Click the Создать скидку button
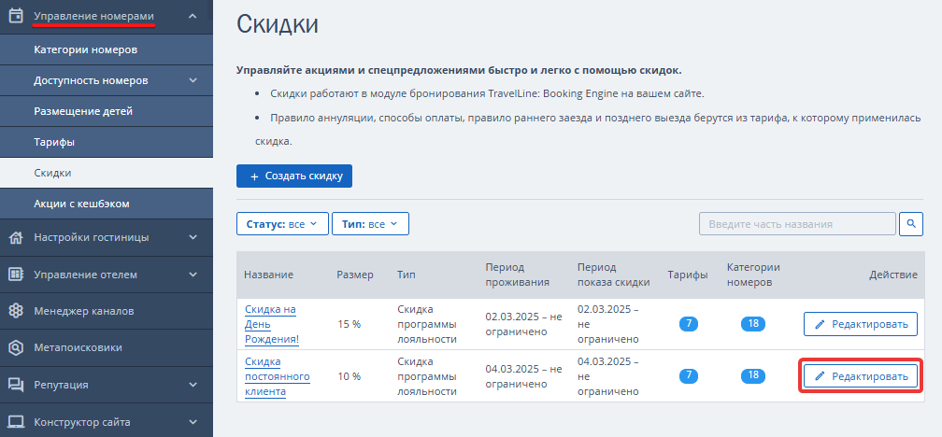942x437 pixels. 294,176
